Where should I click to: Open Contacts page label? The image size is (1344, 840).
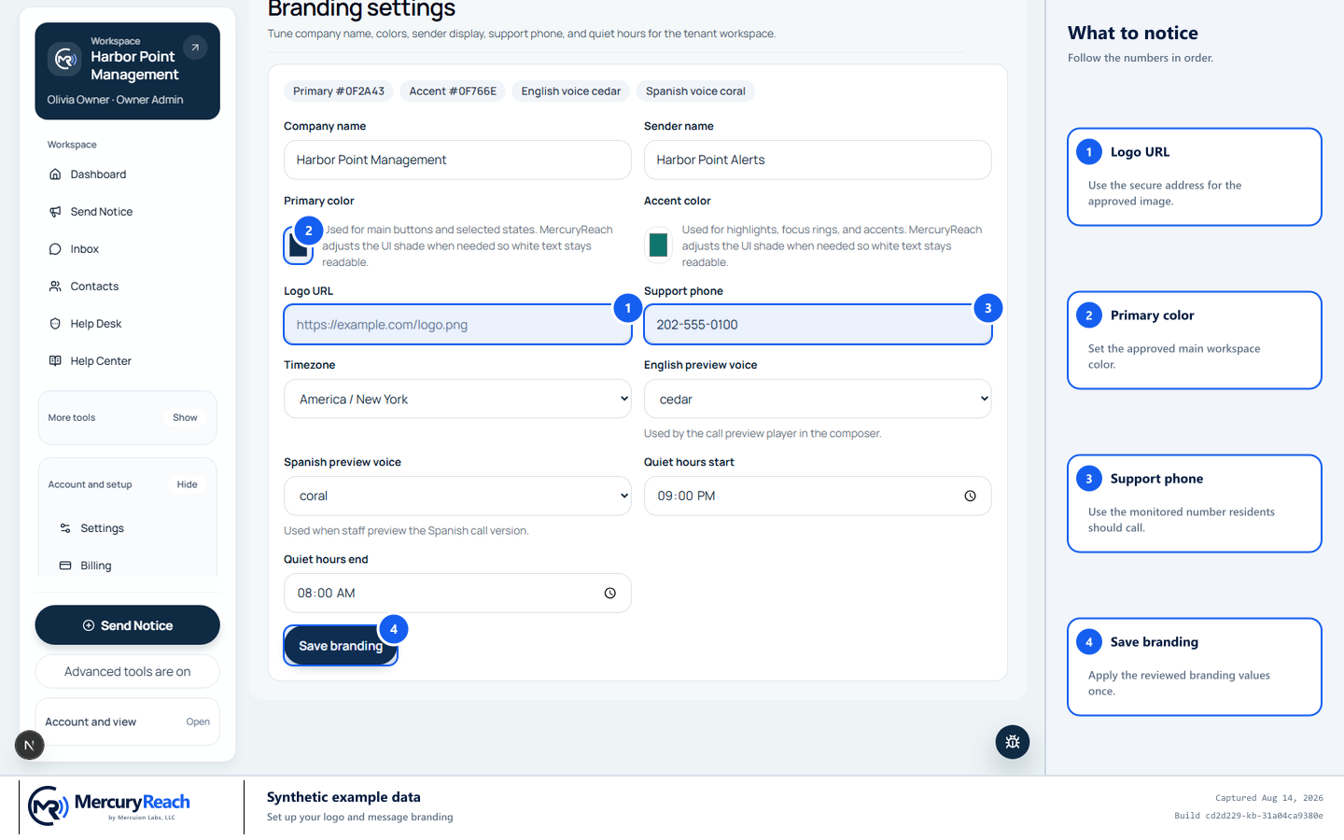coord(94,287)
